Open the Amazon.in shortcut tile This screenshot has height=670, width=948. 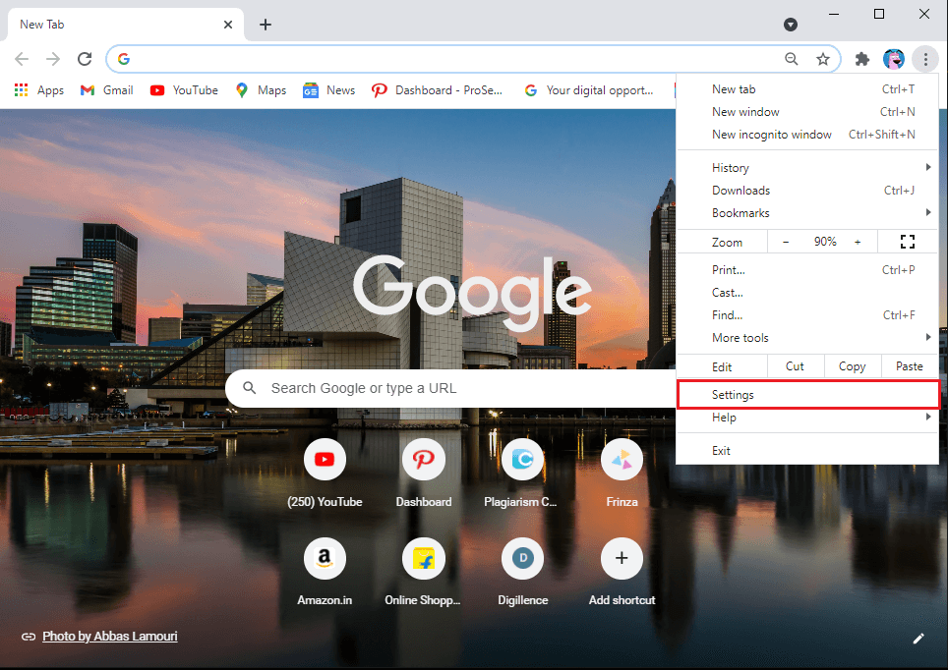tap(325, 558)
